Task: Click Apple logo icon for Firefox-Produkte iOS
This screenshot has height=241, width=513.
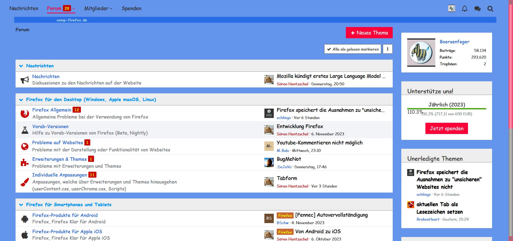Action: (x=25, y=235)
